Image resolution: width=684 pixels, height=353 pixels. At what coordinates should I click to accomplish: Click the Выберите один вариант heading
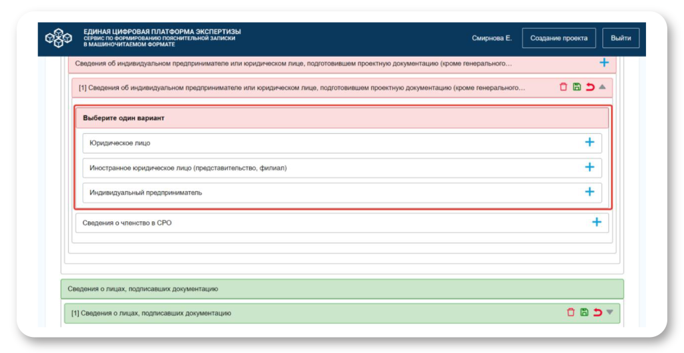coord(124,118)
